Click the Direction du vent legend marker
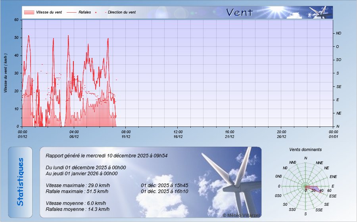Screen dimensions: 357x222 click(x=106, y=12)
